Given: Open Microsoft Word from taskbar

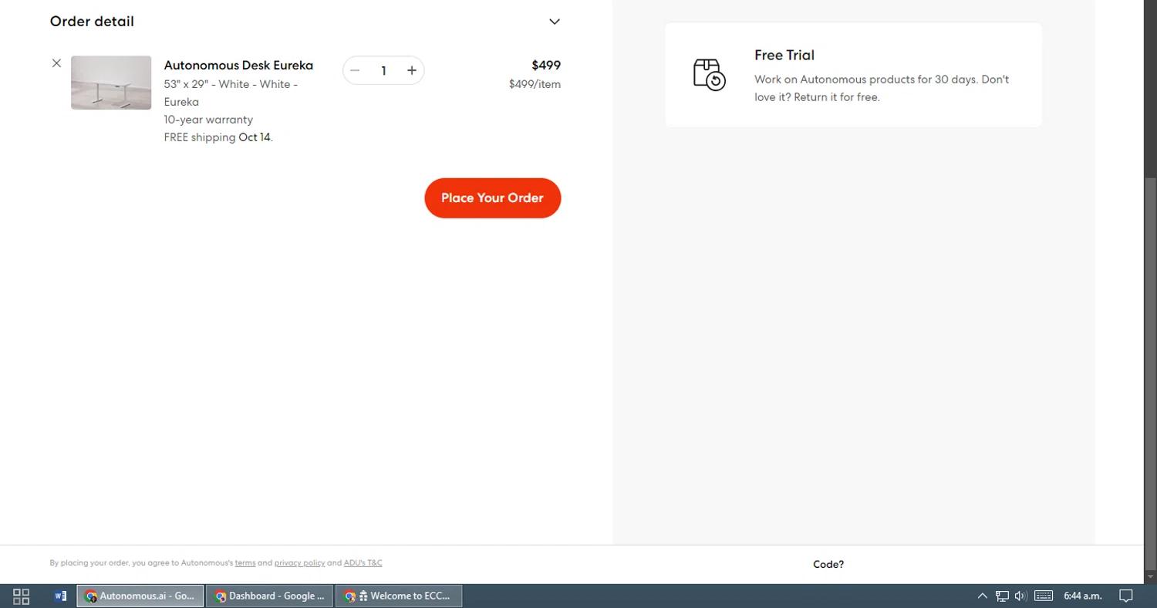Looking at the screenshot, I should pos(60,596).
